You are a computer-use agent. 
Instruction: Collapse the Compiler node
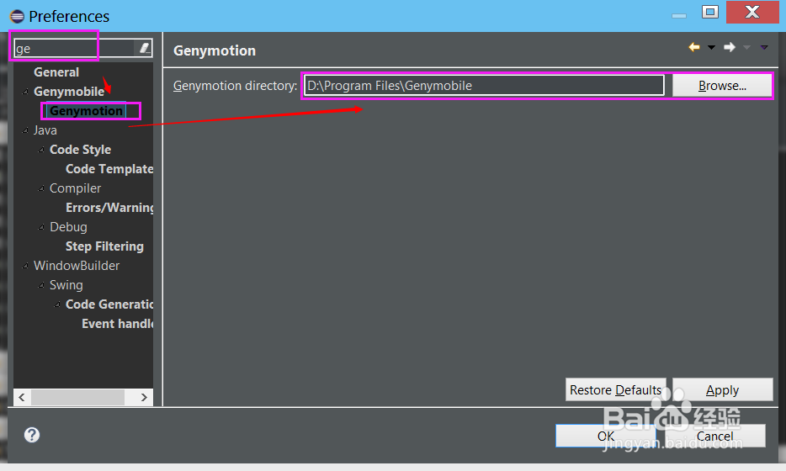41,188
